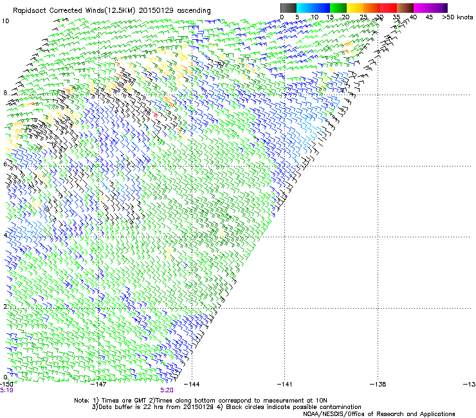
Task: Click the latitude label '2'
Action: pos(5,307)
